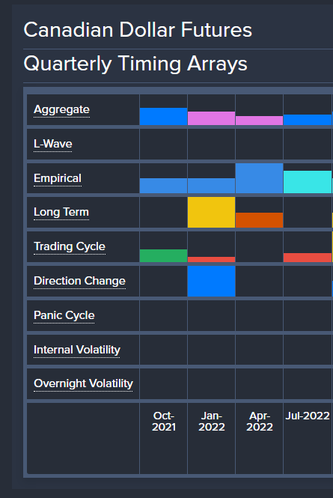
Task: Select the Jul-2022 column date label
Action: tap(308, 416)
